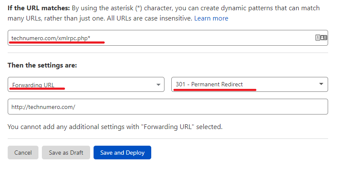
Task: Click the 'If the URL matches:' label
Action: pos(39,8)
